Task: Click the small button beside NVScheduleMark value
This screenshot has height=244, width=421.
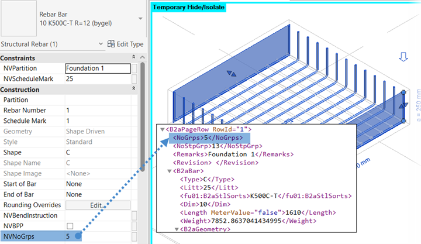Action: [135, 78]
